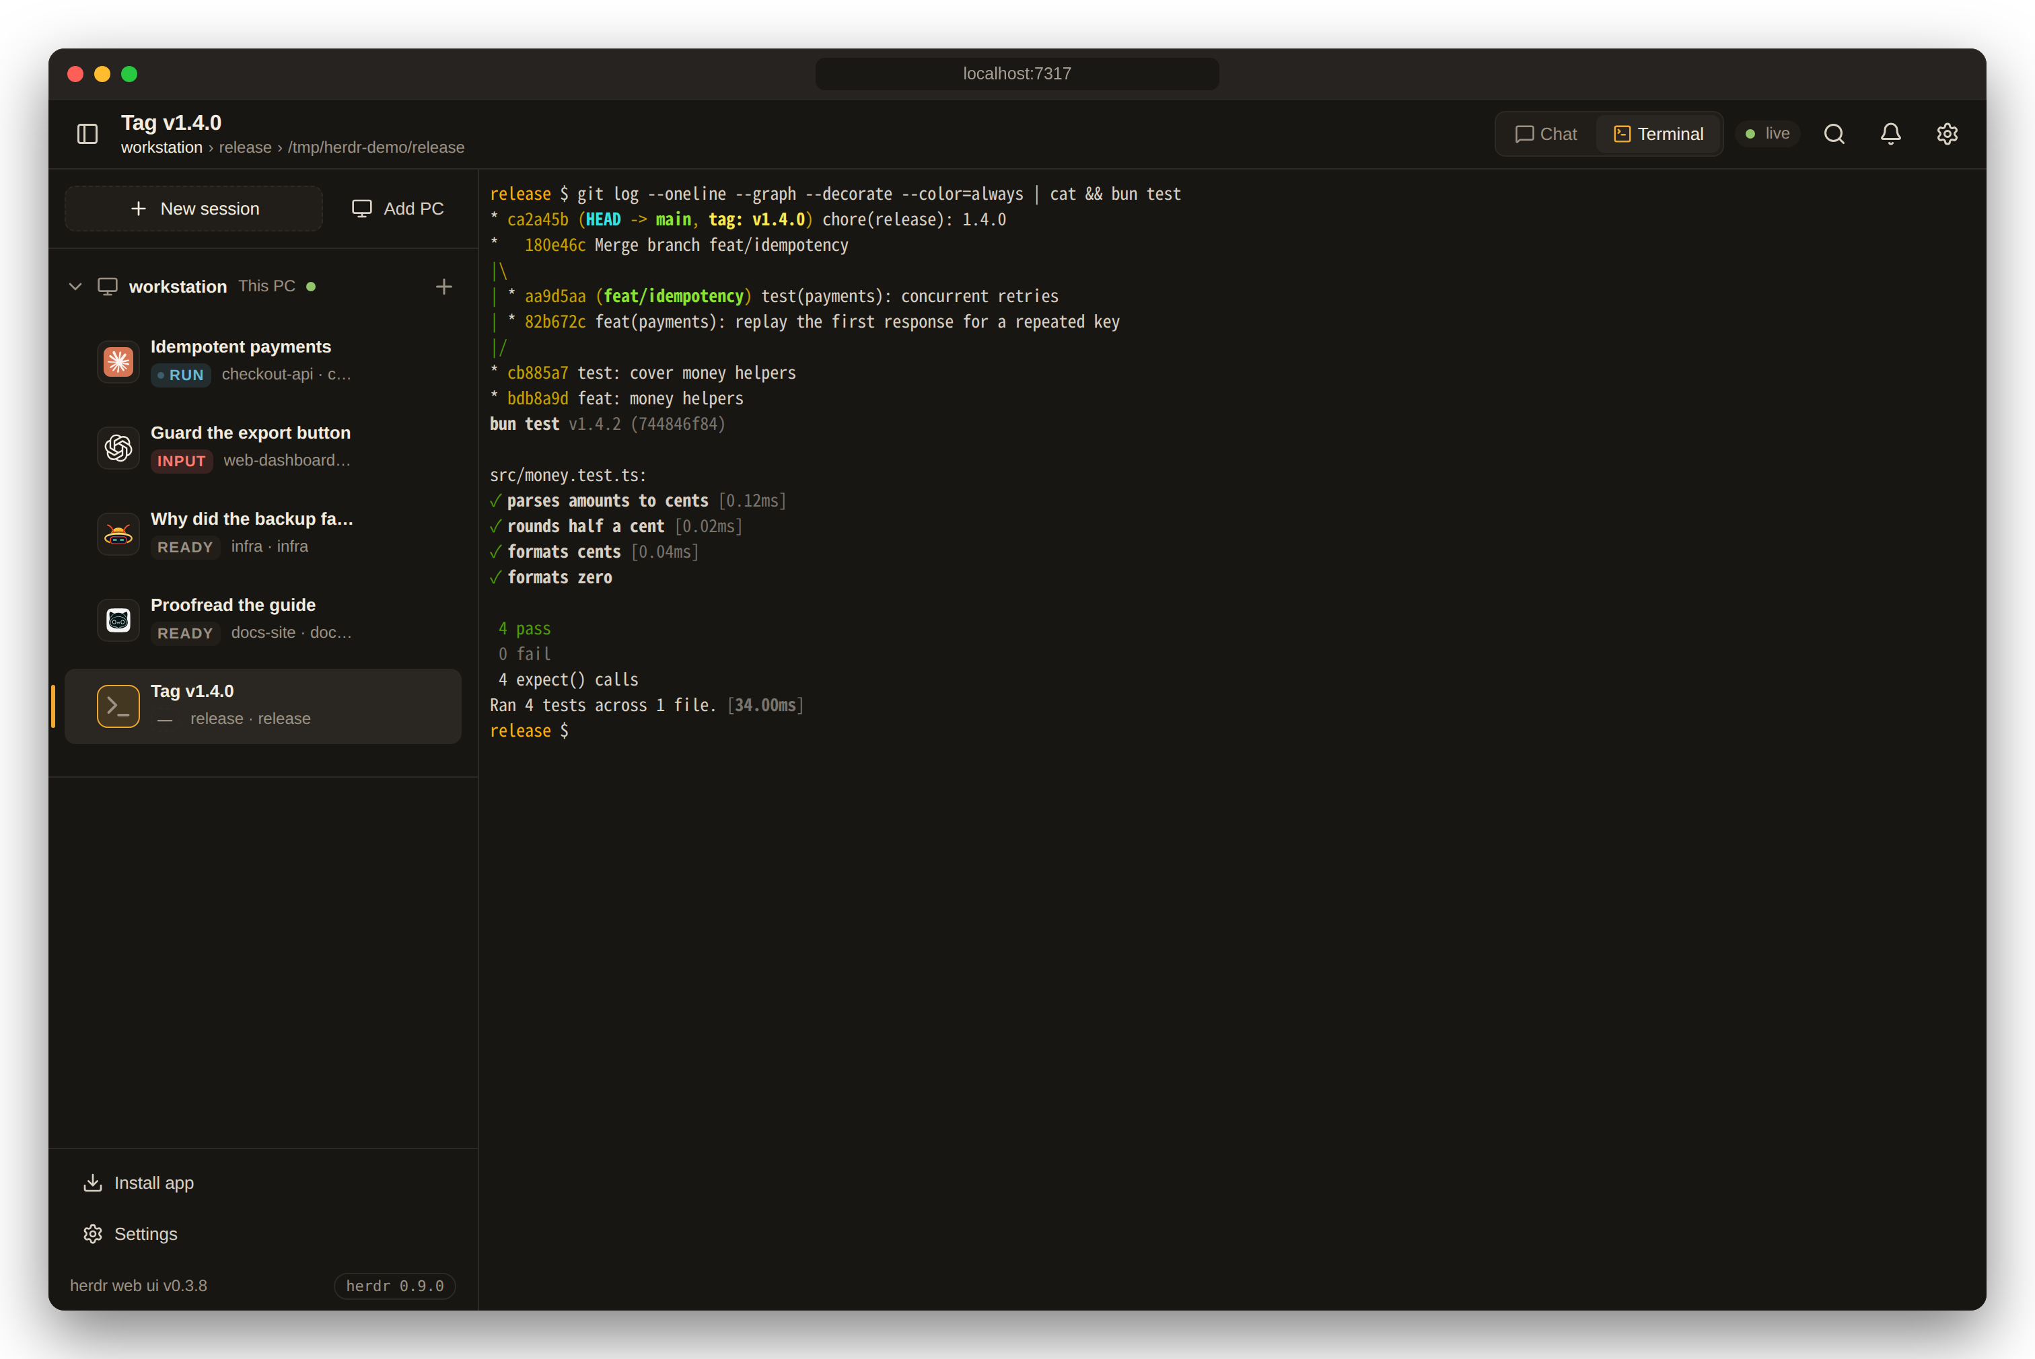This screenshot has height=1359, width=2035.
Task: Click the live status indicator
Action: [x=1767, y=133]
